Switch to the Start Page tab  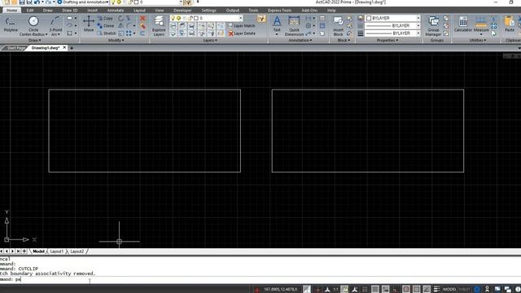point(15,48)
